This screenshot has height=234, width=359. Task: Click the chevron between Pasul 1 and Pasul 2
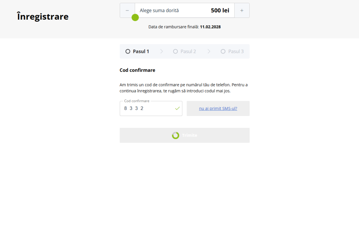click(161, 51)
